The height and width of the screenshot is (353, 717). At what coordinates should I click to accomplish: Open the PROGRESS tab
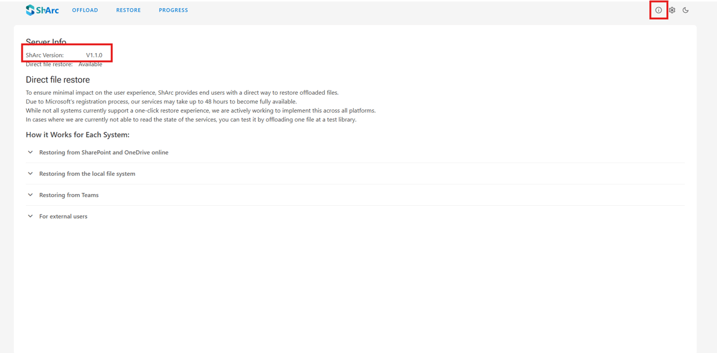[x=173, y=10]
